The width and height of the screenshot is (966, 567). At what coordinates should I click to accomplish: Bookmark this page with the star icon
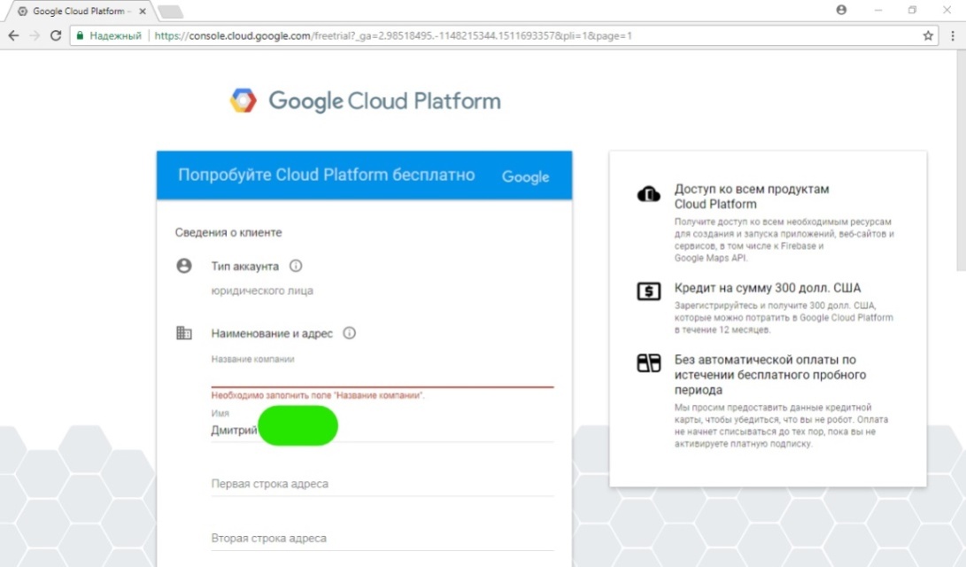coord(928,35)
